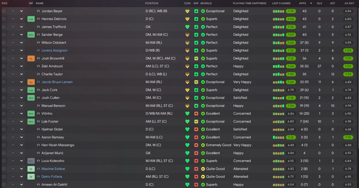Click Datro Fofana's yellow morale arrow icon
Image resolution: width=359 pixels, height=188 pixels.
(x=203, y=177)
